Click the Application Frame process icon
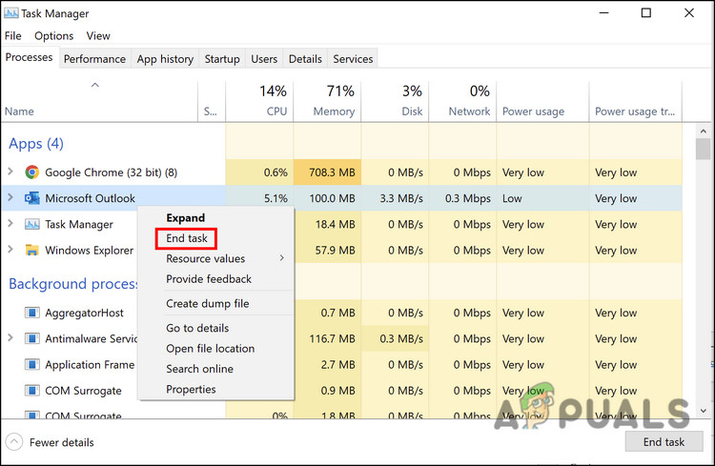This screenshot has height=466, width=715. (x=31, y=365)
